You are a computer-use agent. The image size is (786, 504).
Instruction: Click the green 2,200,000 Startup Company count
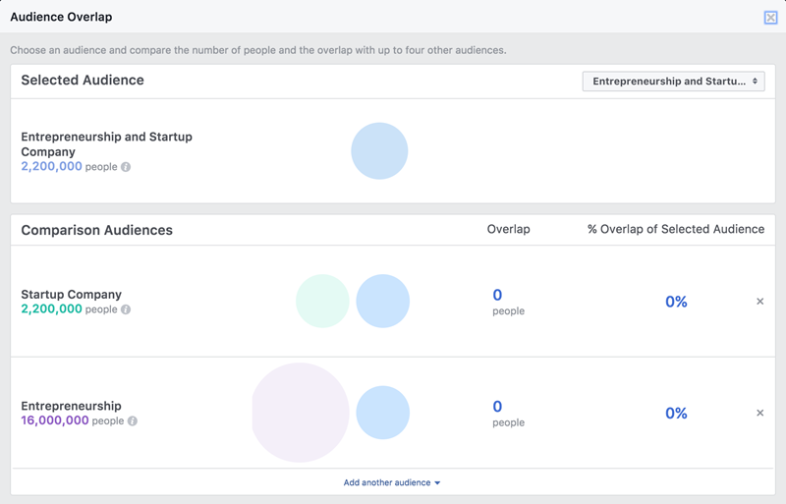tap(51, 308)
